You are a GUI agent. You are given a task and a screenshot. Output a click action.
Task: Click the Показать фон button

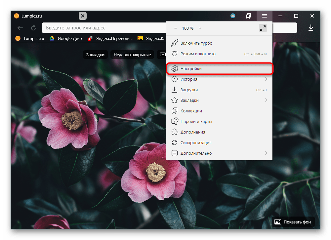[293, 222]
